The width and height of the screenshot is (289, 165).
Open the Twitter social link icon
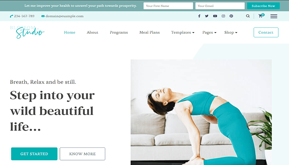[206, 16]
